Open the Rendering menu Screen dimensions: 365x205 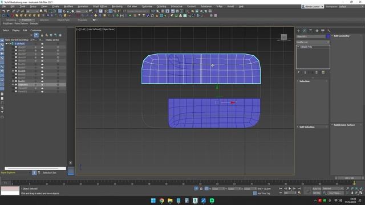[117, 6]
